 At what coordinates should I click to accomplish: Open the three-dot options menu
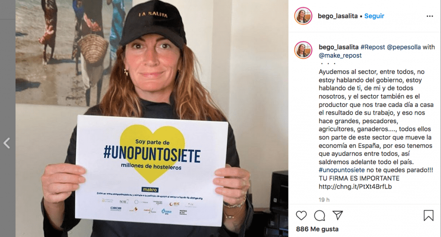pos(430,16)
